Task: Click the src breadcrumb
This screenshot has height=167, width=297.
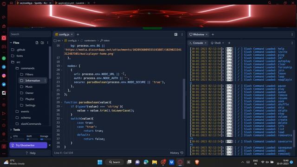Action: (58, 40)
